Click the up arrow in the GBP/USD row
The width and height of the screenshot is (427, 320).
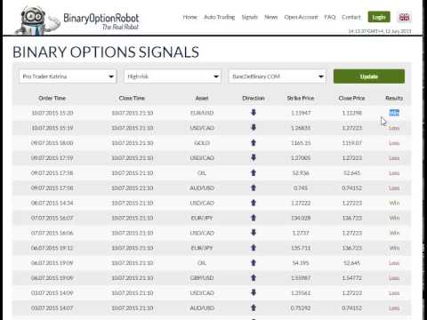254,277
